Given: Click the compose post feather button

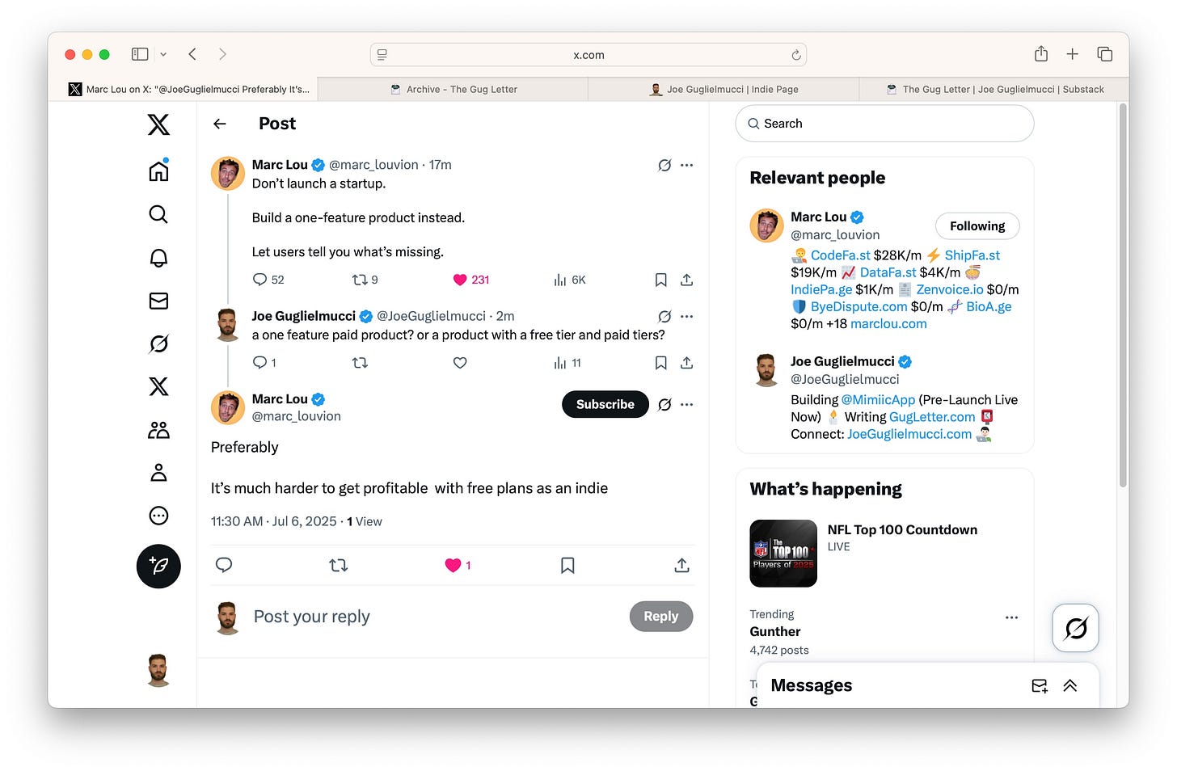Looking at the screenshot, I should pos(158,566).
